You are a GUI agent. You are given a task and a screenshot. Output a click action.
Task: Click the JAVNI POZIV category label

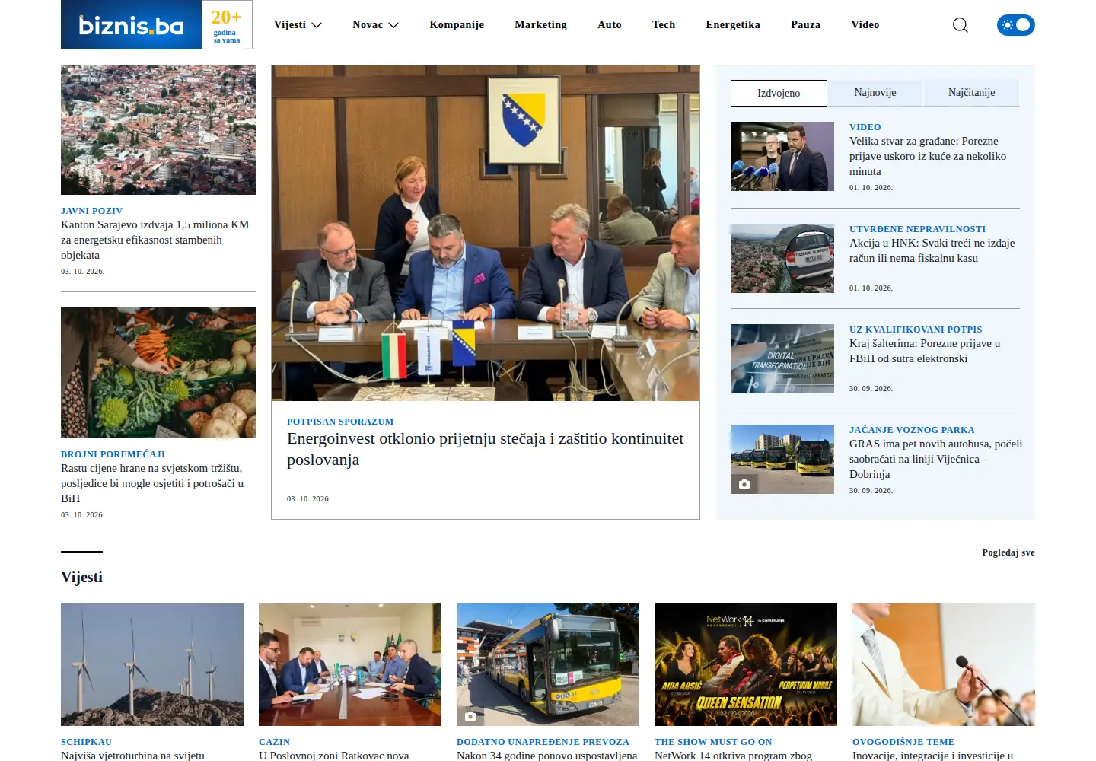(x=91, y=211)
